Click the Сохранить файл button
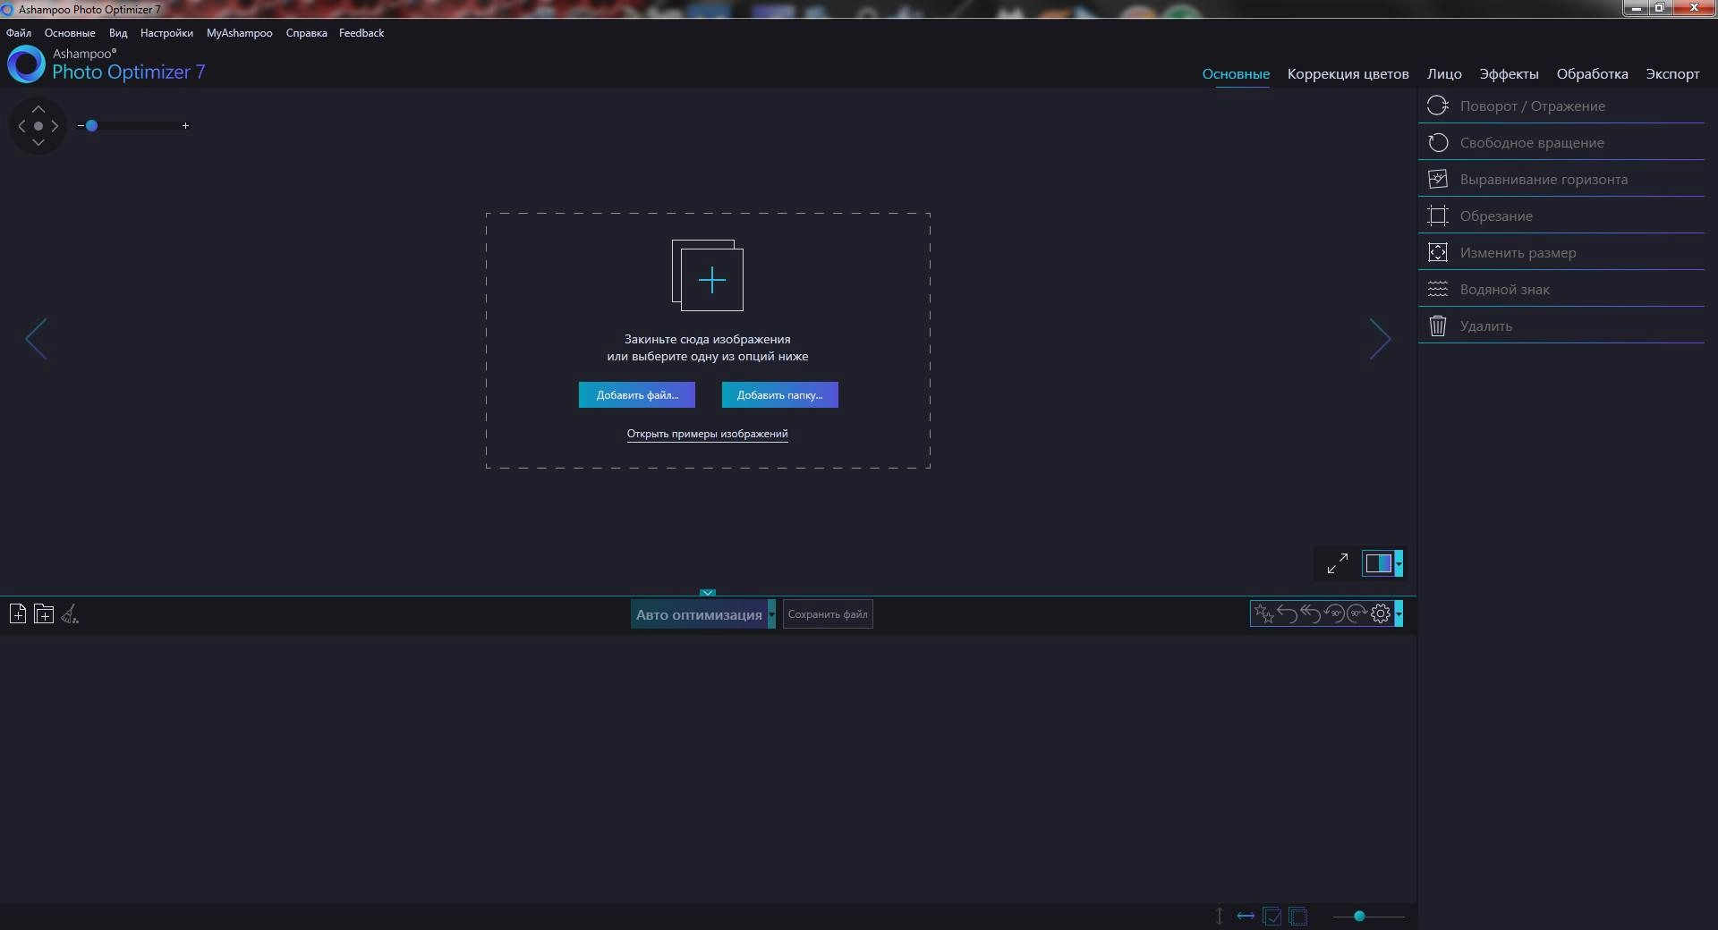The image size is (1718, 930). (828, 614)
